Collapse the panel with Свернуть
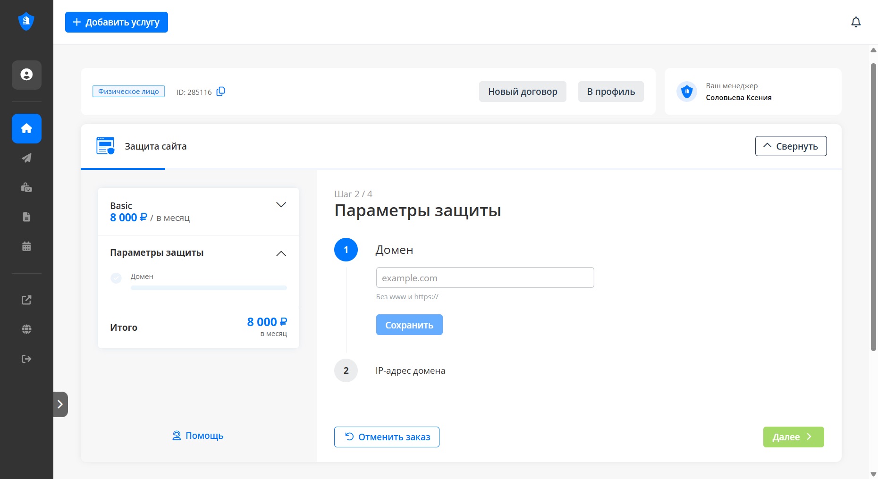The image size is (878, 479). tap(791, 146)
